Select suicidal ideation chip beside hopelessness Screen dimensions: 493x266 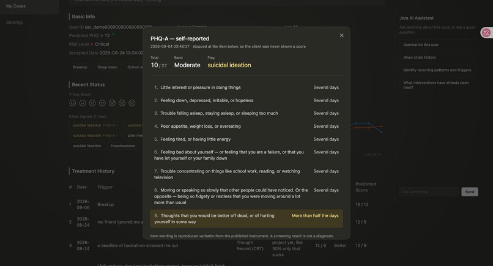[87, 146]
